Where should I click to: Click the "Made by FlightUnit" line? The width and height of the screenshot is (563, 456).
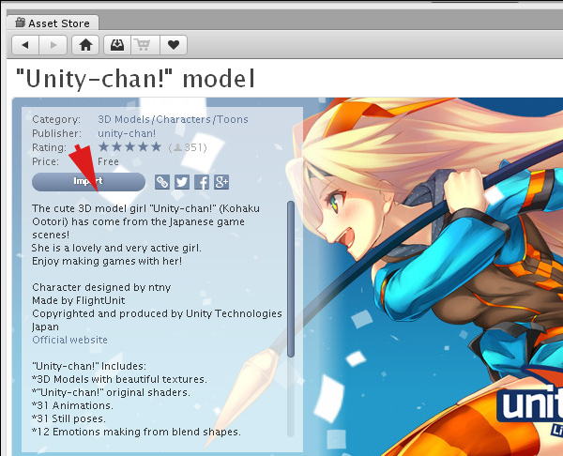point(79,300)
